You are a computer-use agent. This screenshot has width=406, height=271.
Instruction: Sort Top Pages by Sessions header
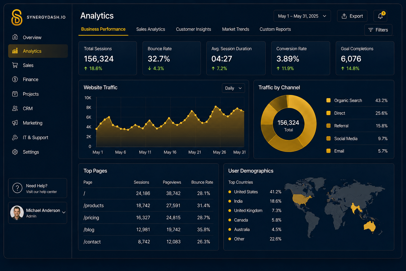point(141,182)
